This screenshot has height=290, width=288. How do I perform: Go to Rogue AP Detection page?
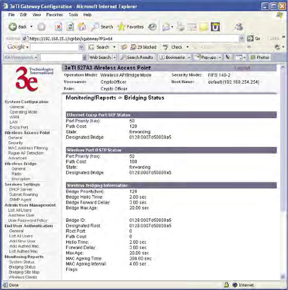[x=26, y=153]
